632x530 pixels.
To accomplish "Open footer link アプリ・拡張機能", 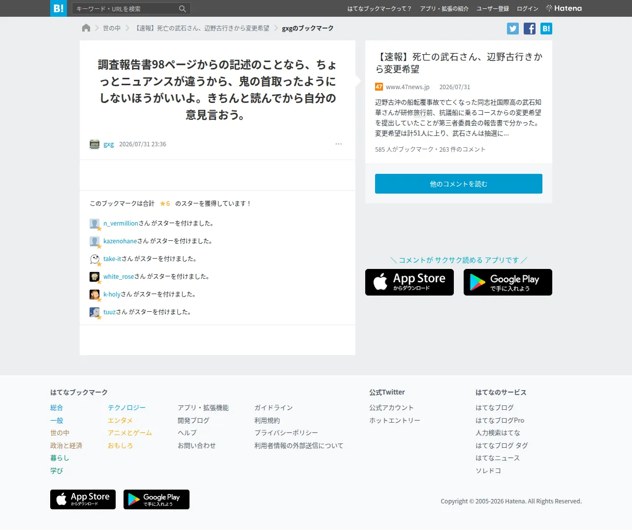I will 203,408.
